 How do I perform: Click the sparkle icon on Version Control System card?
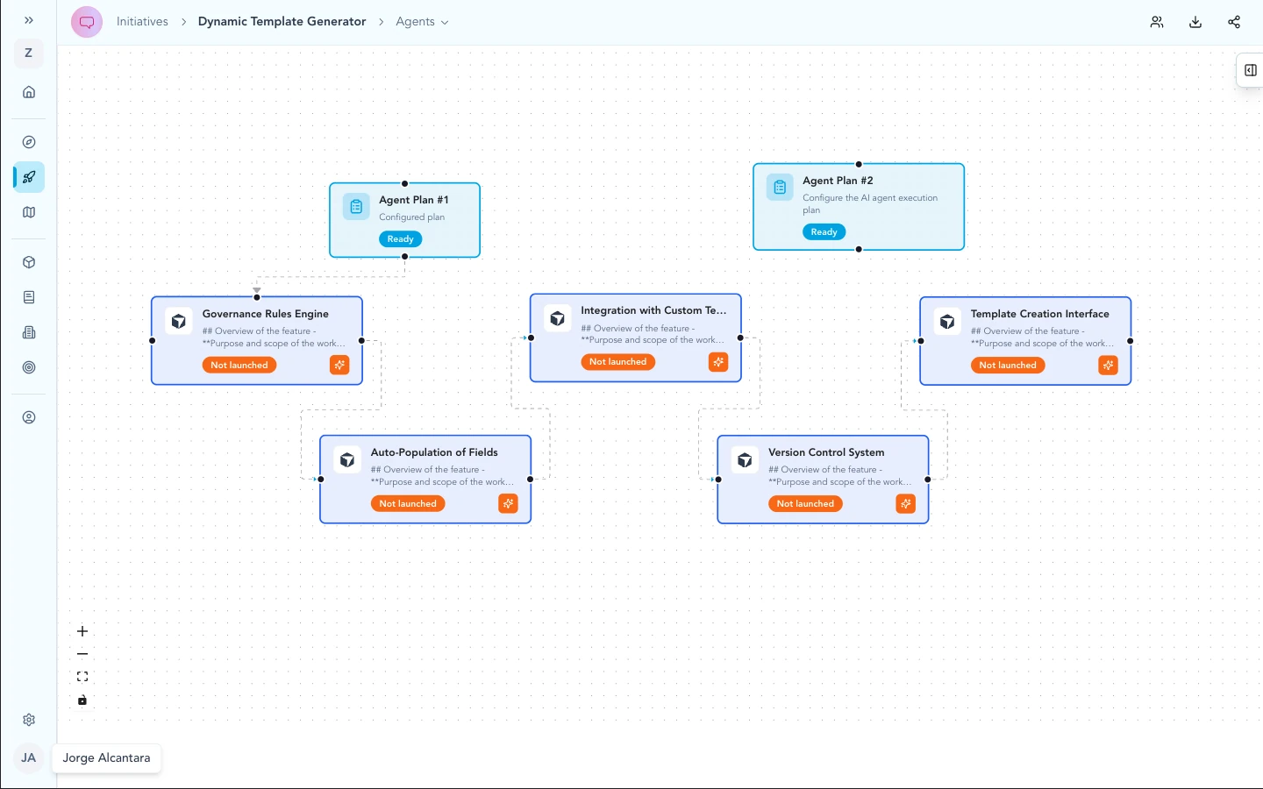pyautogui.click(x=905, y=503)
